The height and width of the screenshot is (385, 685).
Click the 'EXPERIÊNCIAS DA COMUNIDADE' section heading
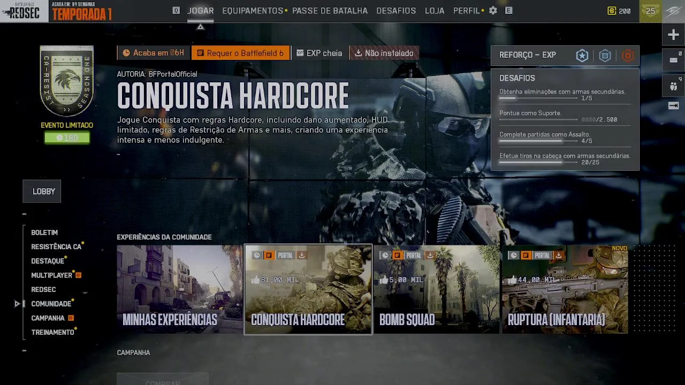(x=164, y=237)
